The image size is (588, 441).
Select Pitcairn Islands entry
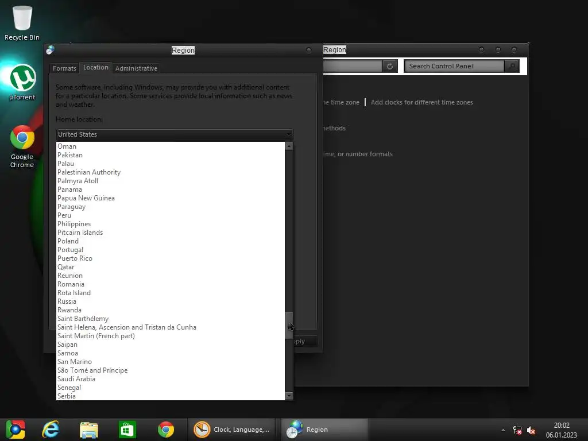click(171, 233)
